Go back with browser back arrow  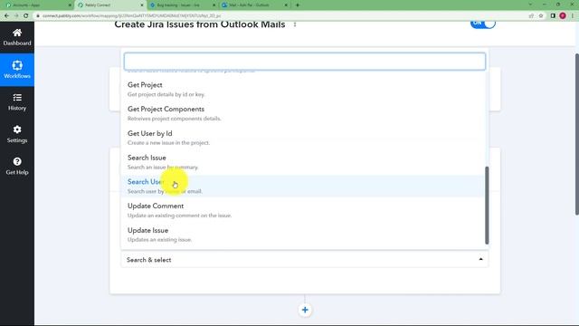[x=6, y=15]
